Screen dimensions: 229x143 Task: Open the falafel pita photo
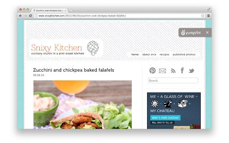(x=82, y=105)
